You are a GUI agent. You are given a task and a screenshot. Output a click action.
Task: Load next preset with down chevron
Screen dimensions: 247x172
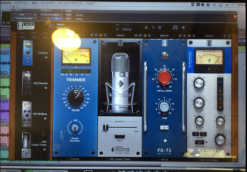[x=117, y=29]
